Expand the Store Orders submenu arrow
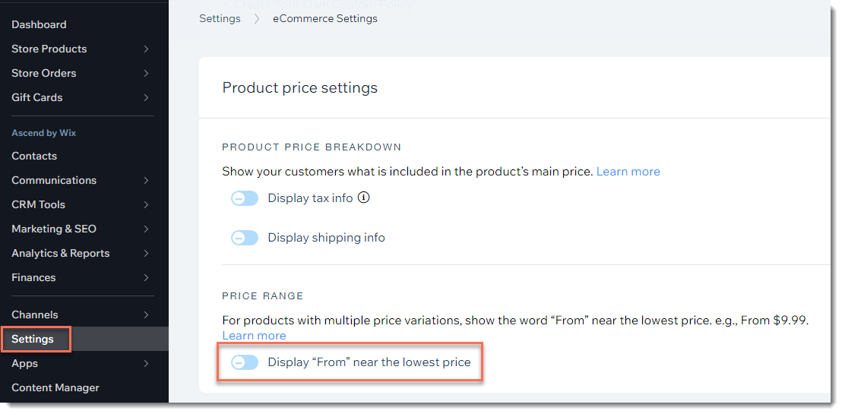This screenshot has width=842, height=414. (x=146, y=73)
